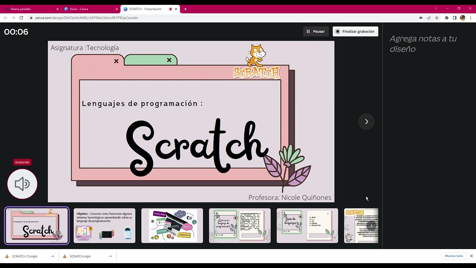Advance to next slide with right arrow
This screenshot has width=476, height=268.
[366, 122]
